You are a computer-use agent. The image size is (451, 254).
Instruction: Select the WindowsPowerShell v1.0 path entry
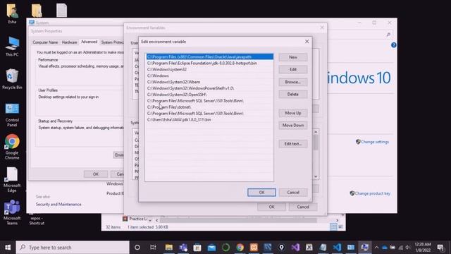[x=210, y=88]
